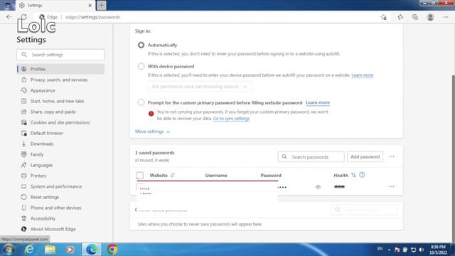455x256 pixels.
Task: Show the saved password with eye icon
Action: 318,187
